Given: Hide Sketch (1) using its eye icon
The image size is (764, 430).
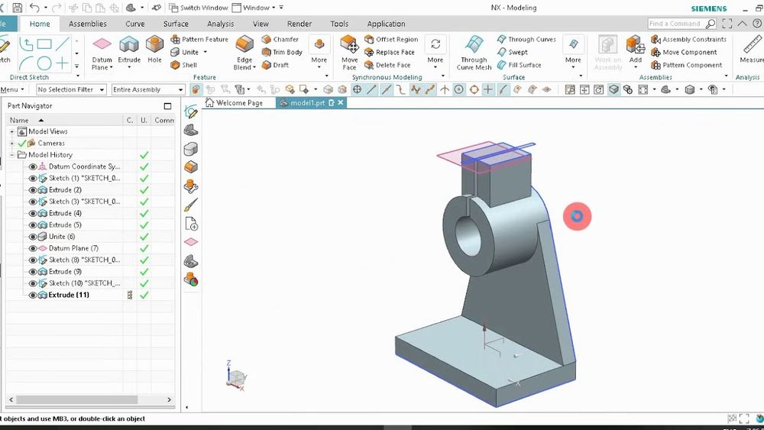Looking at the screenshot, I should (x=33, y=178).
